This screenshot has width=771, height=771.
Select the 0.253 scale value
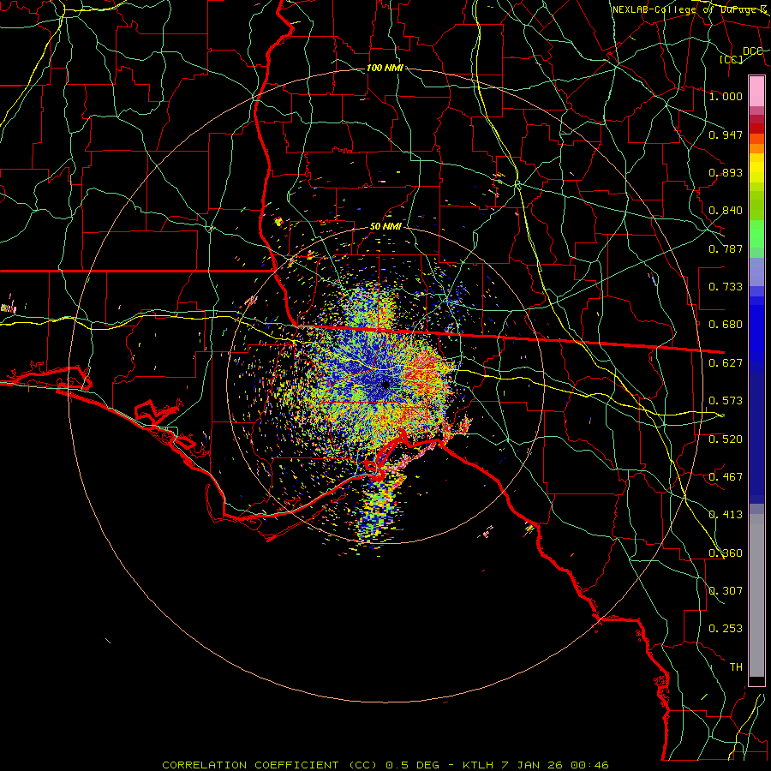click(726, 629)
